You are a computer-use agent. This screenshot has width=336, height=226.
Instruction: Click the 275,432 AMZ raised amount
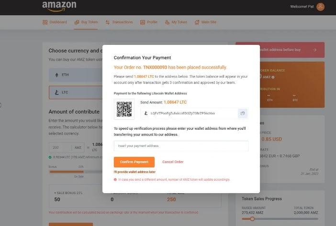[x=252, y=213]
